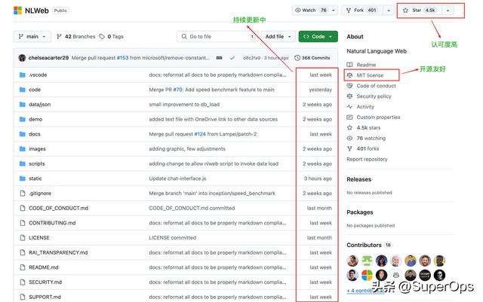Open the Add file dropdown
The width and height of the screenshot is (483, 302).
click(278, 36)
